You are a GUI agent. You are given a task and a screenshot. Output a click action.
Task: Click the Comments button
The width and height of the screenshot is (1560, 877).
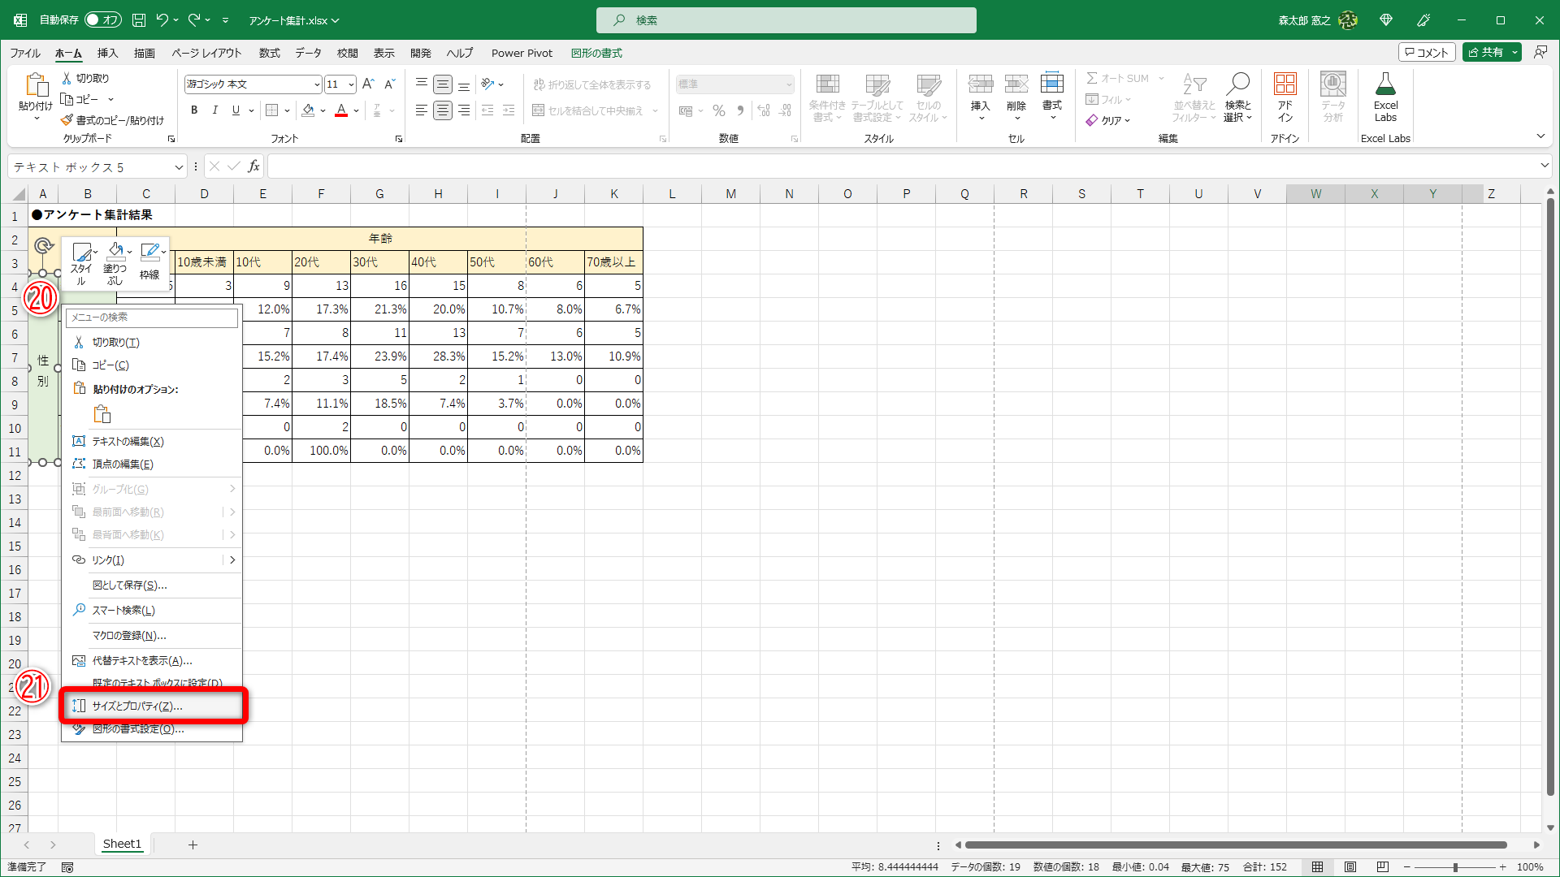pos(1426,52)
